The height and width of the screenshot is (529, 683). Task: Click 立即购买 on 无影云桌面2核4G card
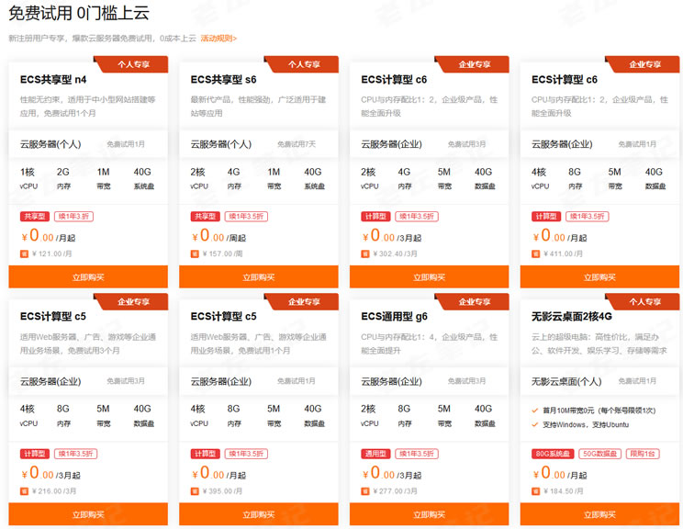pos(599,514)
